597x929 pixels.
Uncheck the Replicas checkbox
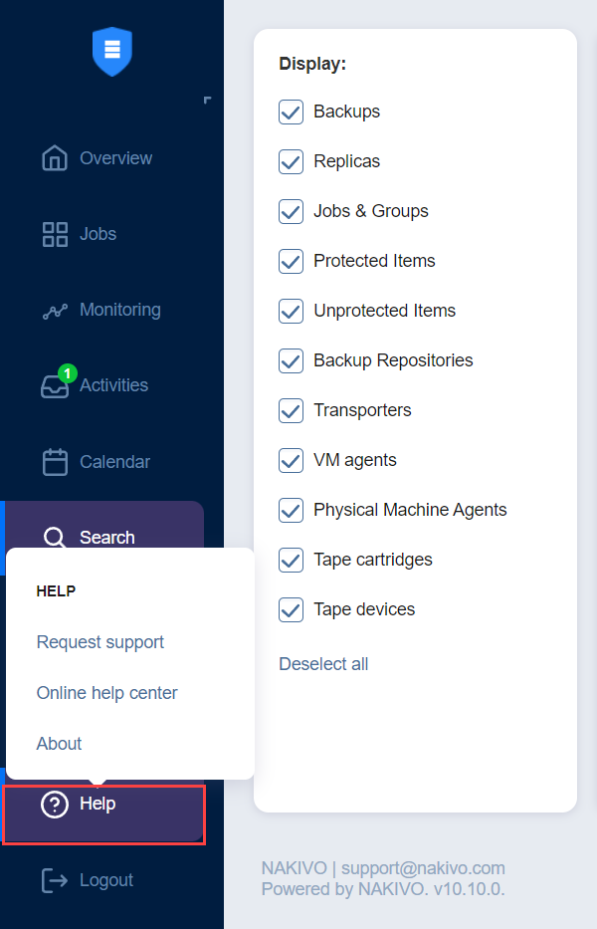point(291,161)
